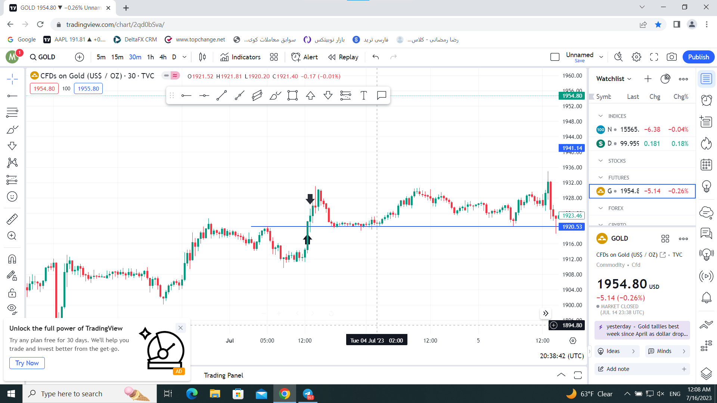Open the Indicators menu
Image resolution: width=717 pixels, height=403 pixels.
tap(240, 57)
